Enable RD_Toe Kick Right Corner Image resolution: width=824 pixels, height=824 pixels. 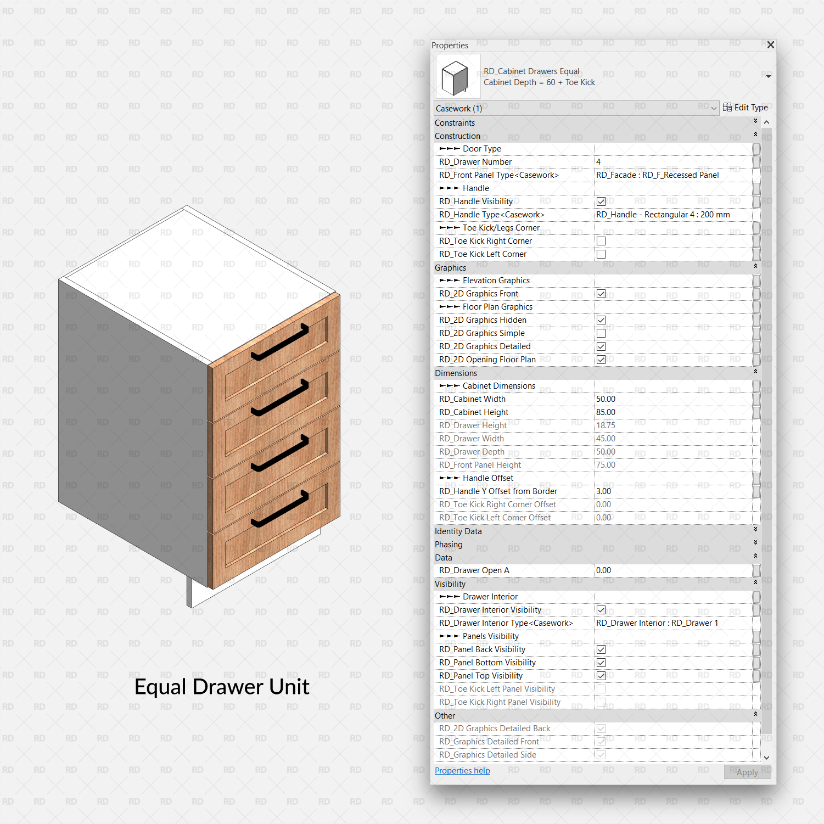601,240
